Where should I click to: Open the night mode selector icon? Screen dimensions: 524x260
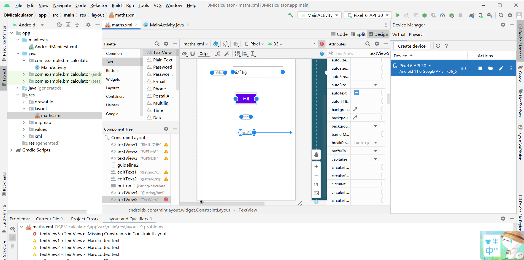coord(236,44)
